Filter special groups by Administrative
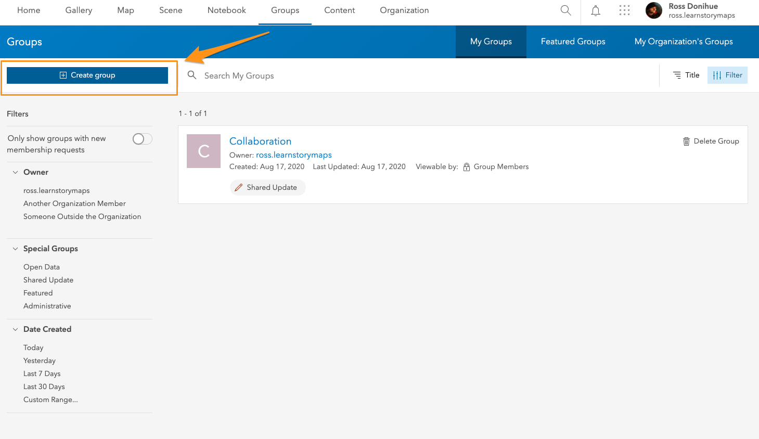The height and width of the screenshot is (439, 759). (47, 306)
